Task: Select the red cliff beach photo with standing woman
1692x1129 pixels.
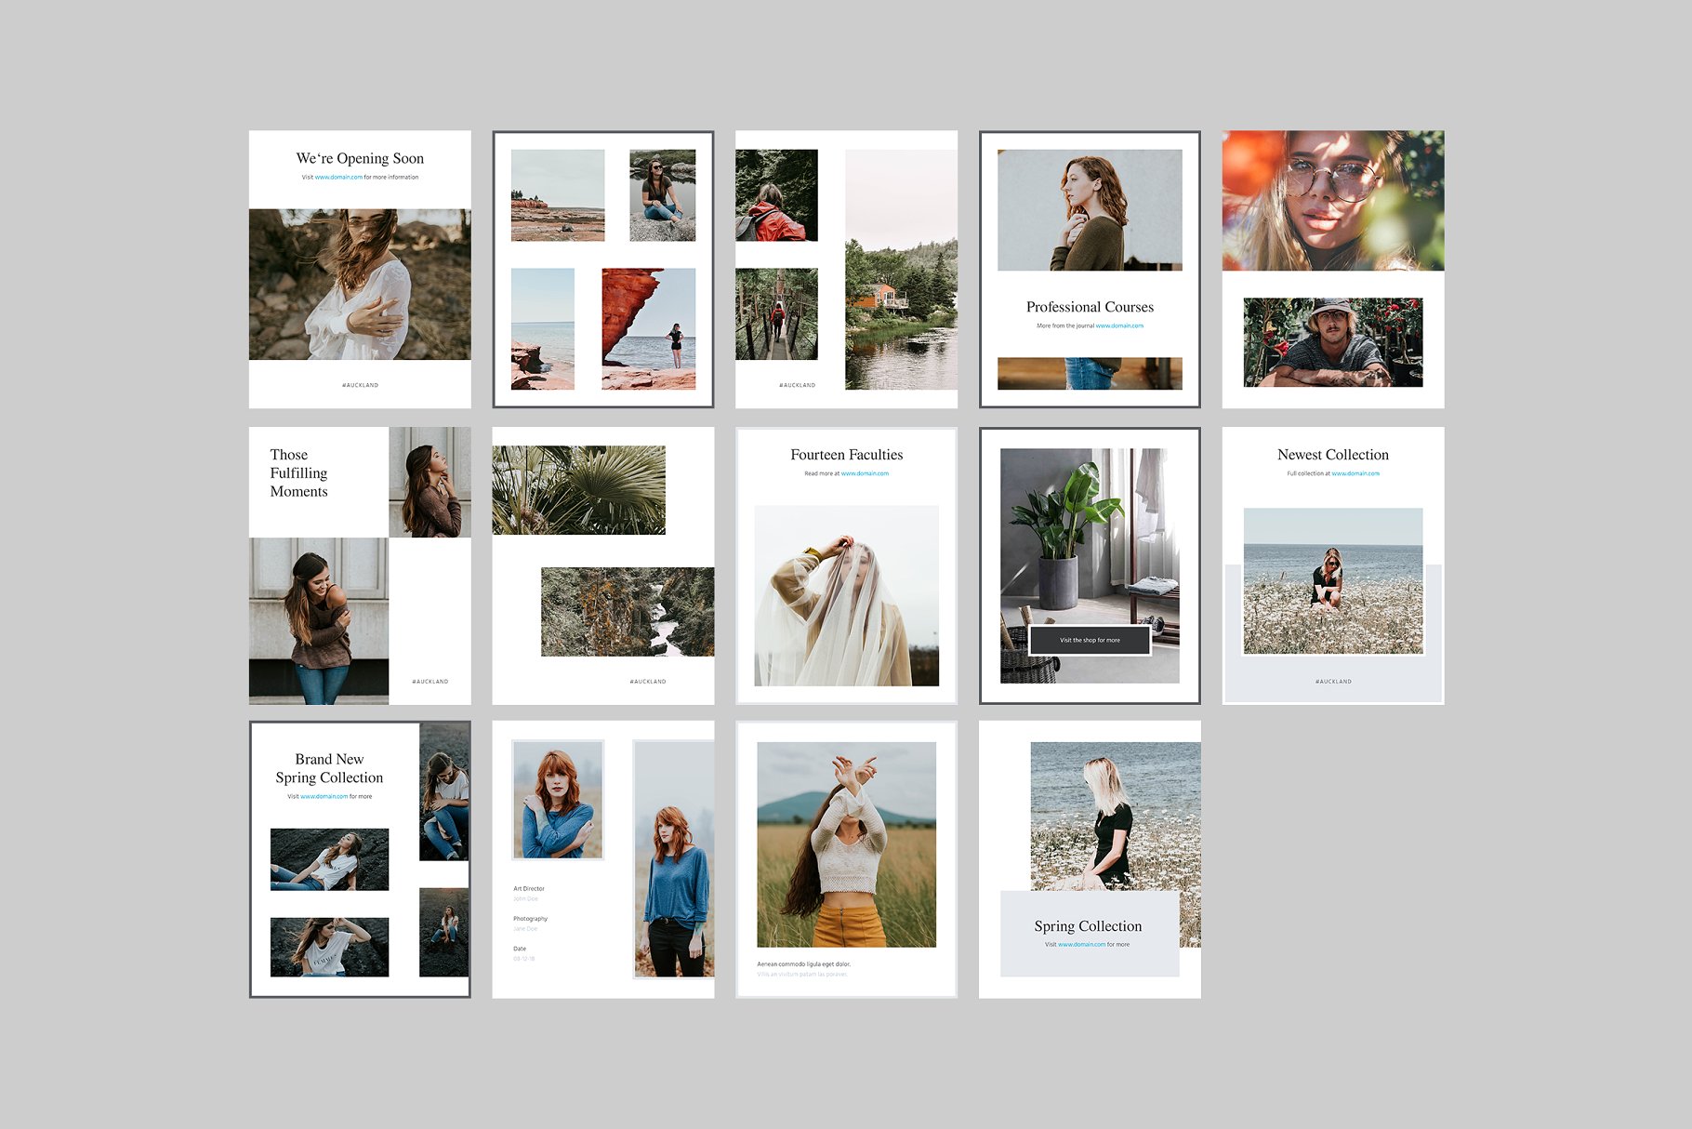Action: pyautogui.click(x=648, y=328)
